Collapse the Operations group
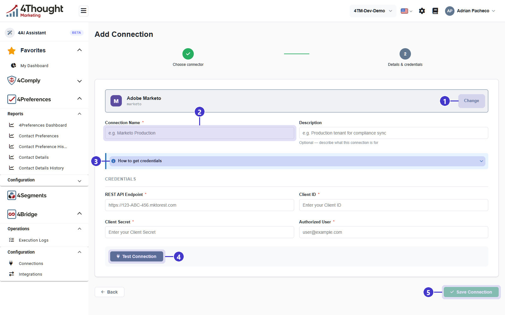This screenshot has width=505, height=315. pyautogui.click(x=80, y=229)
